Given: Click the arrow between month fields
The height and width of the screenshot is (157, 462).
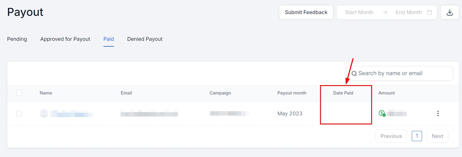Looking at the screenshot, I should 385,12.
